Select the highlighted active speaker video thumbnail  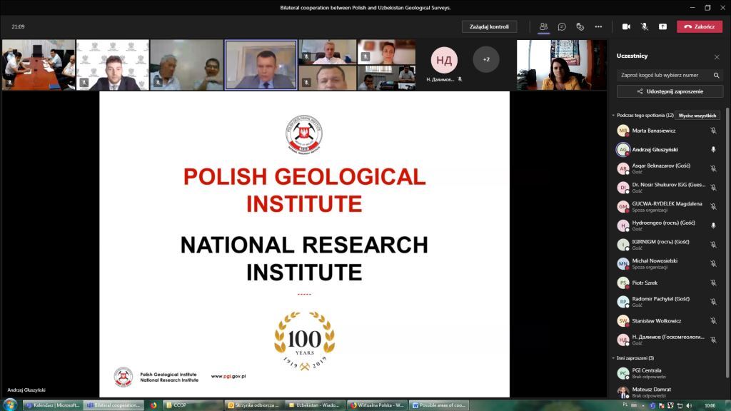pyautogui.click(x=261, y=65)
